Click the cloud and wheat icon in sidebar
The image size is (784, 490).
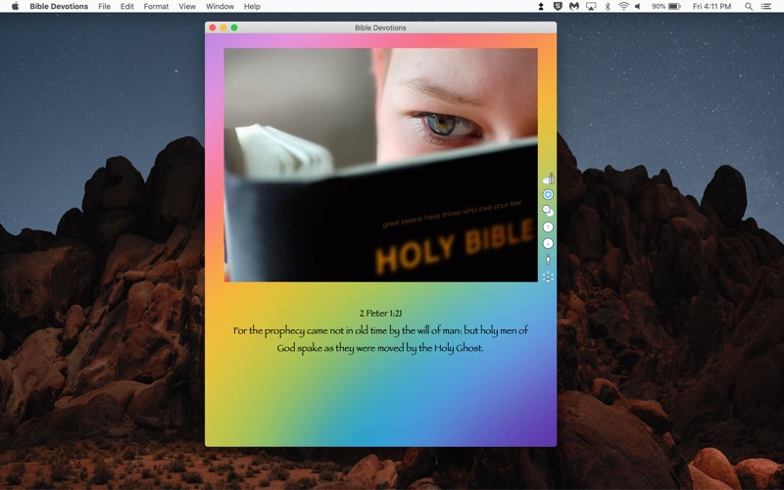[x=548, y=178]
